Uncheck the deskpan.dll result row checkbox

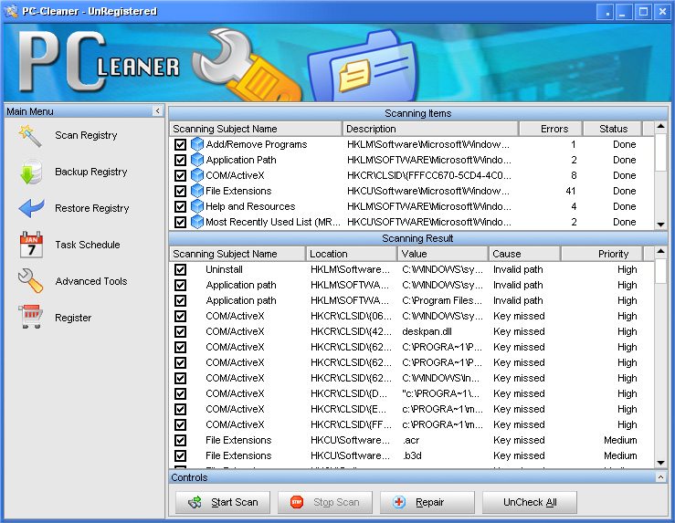[180, 331]
